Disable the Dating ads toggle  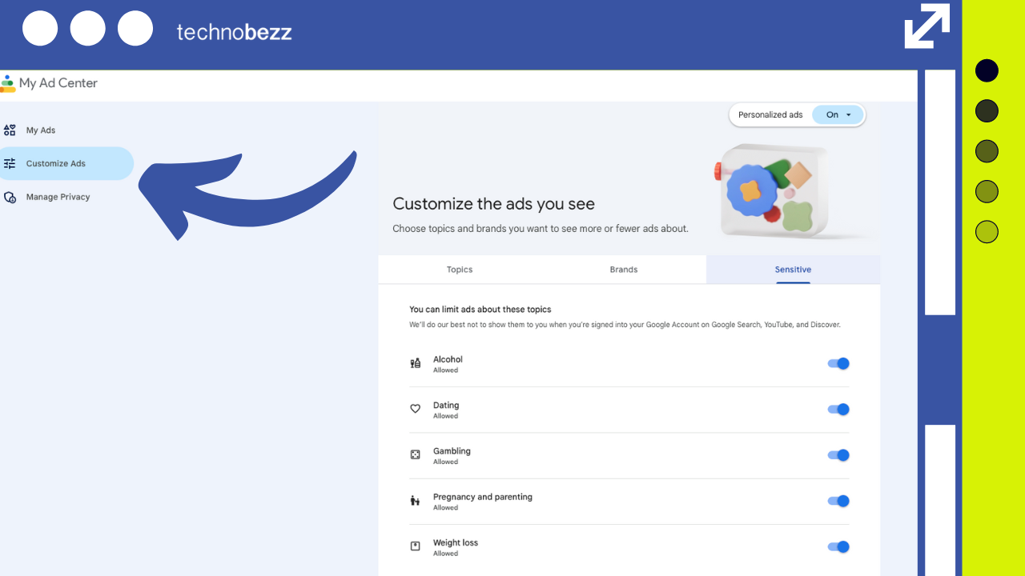(838, 409)
